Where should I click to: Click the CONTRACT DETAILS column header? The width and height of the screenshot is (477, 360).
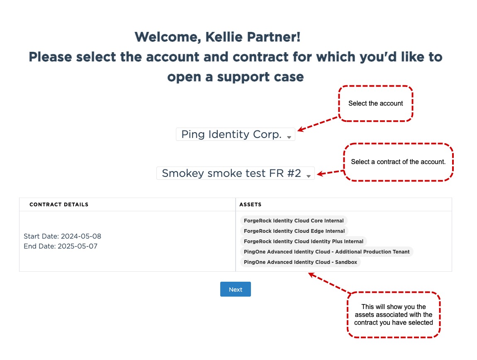[x=58, y=204]
